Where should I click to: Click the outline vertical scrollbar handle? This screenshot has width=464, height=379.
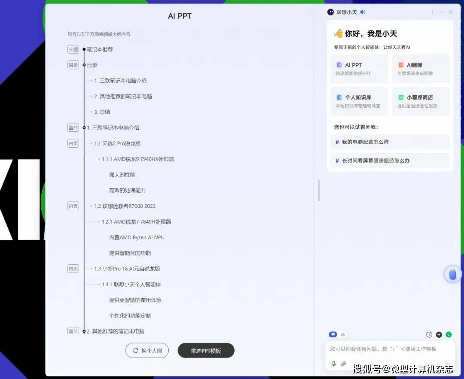pos(319,190)
